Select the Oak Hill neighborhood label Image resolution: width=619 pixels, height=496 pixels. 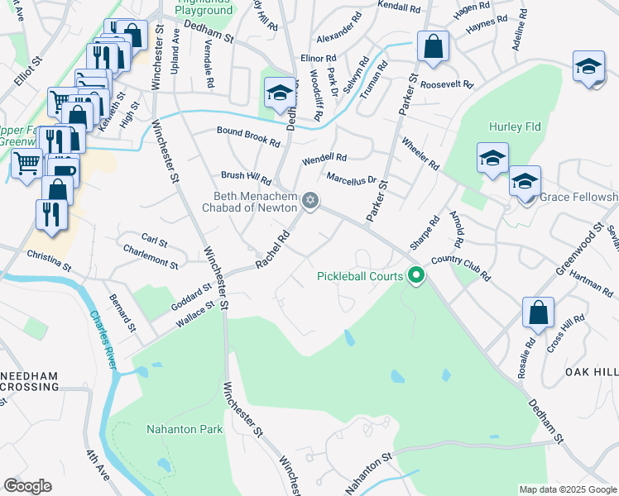[592, 372]
